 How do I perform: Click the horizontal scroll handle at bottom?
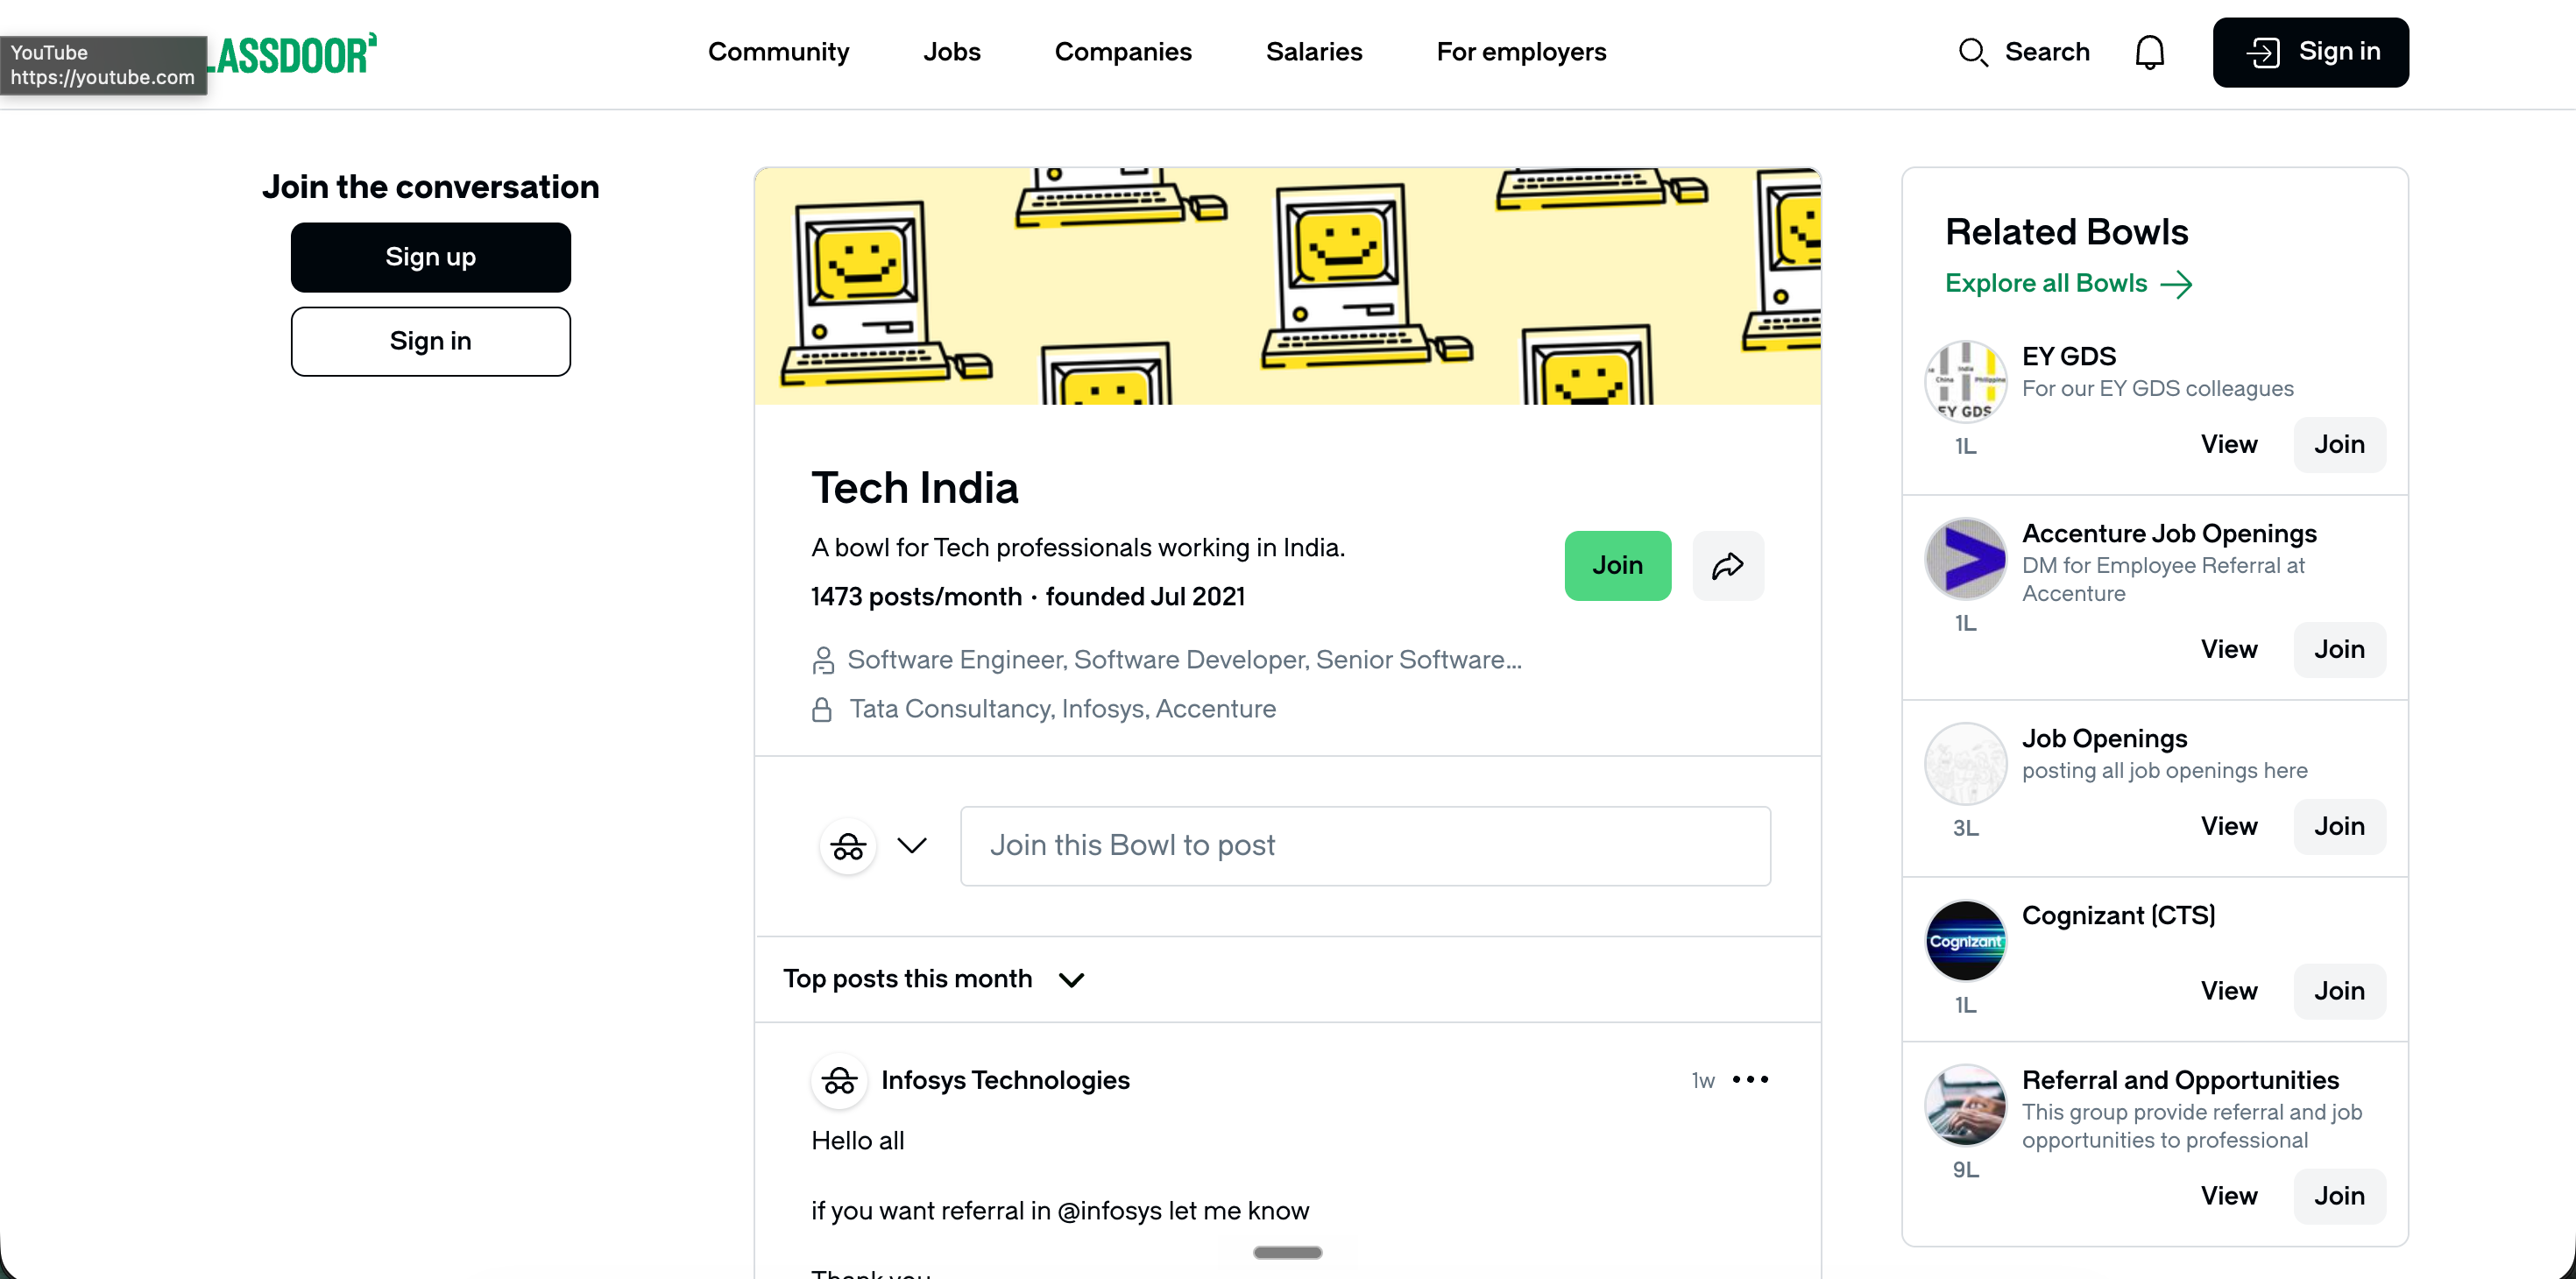(x=1287, y=1253)
